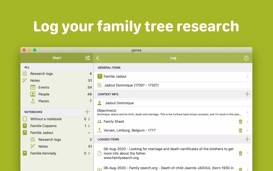
Task: Open Family Sheet detail chevron
Action: point(247,121)
